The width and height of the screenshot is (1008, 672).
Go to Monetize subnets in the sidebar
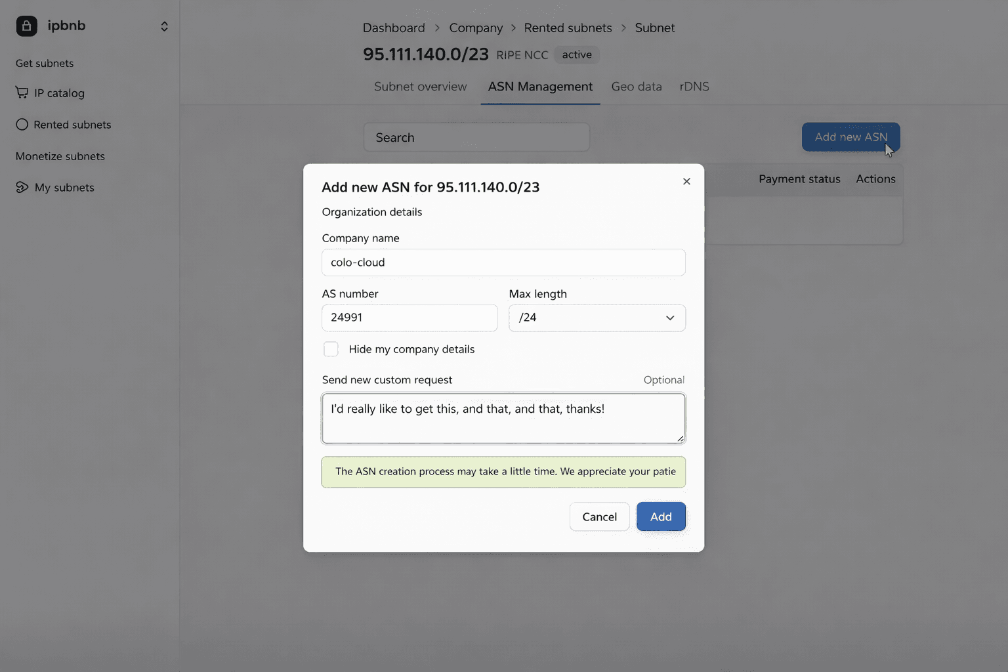tap(60, 156)
